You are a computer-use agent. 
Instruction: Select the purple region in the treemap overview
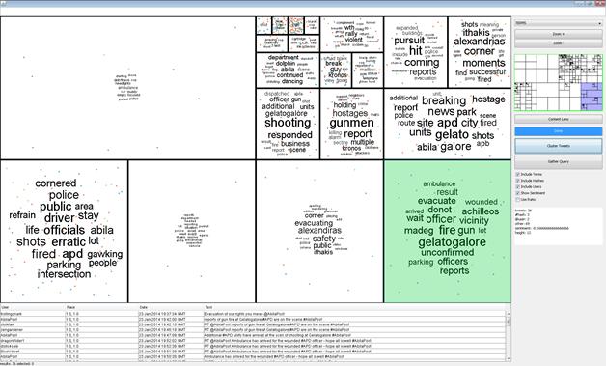pyautogui.click(x=592, y=97)
